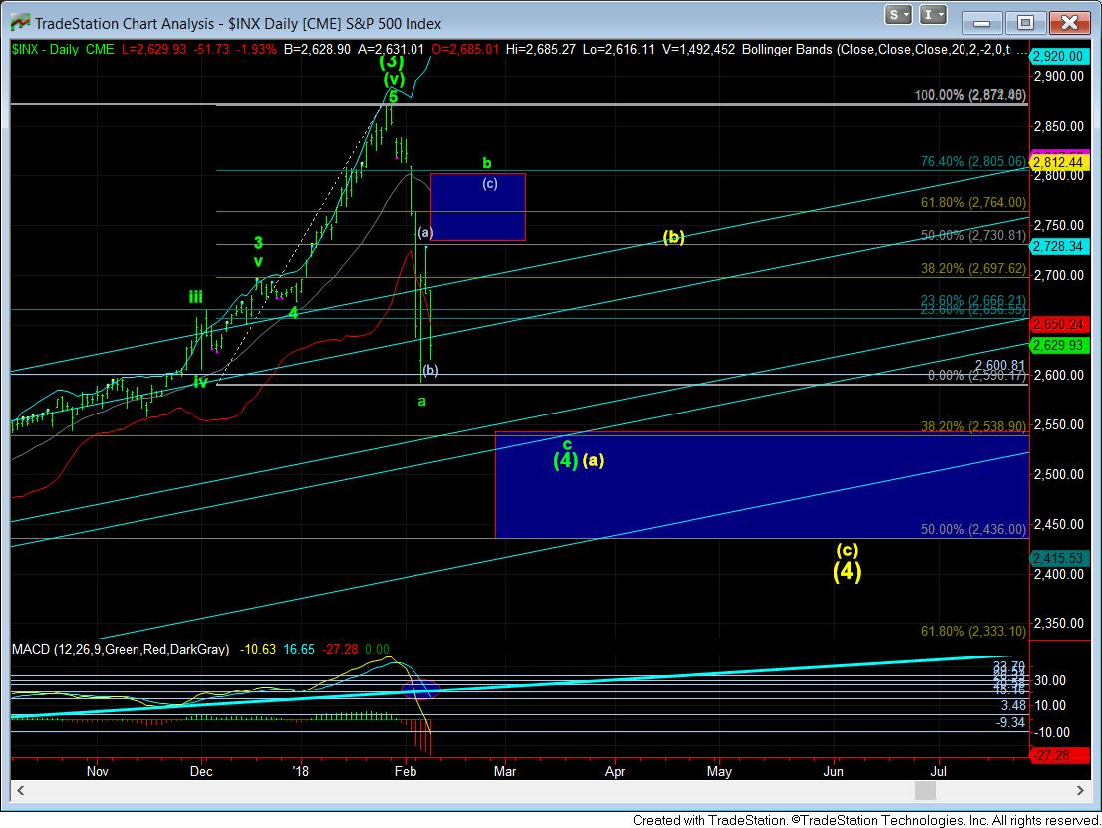Viewport: 1102px width, 828px height.
Task: Click the purple MACD crossover ellipse marker
Action: (x=420, y=690)
